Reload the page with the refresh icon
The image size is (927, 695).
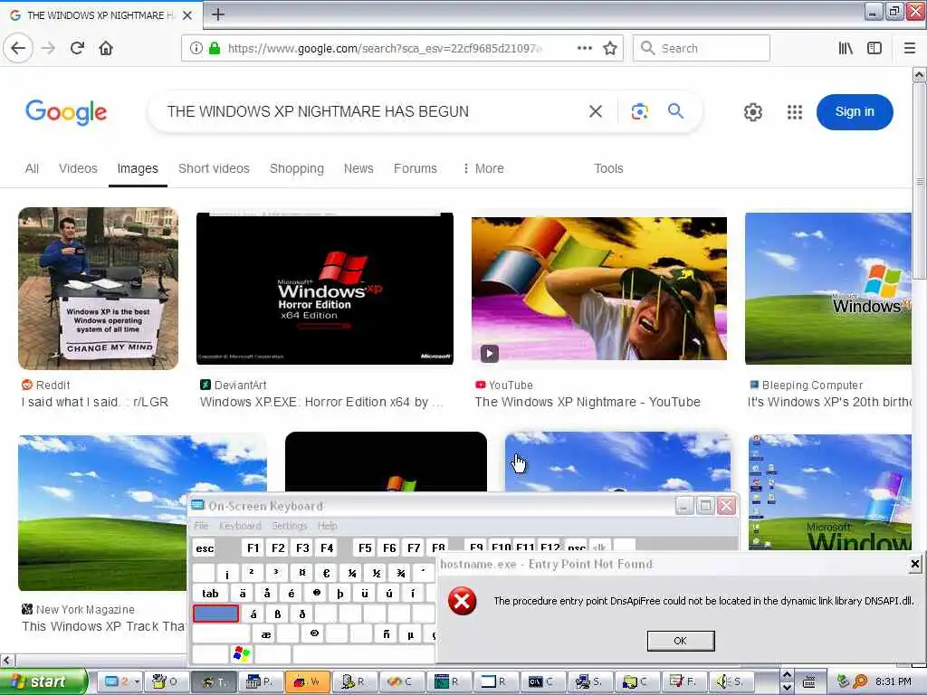(77, 48)
